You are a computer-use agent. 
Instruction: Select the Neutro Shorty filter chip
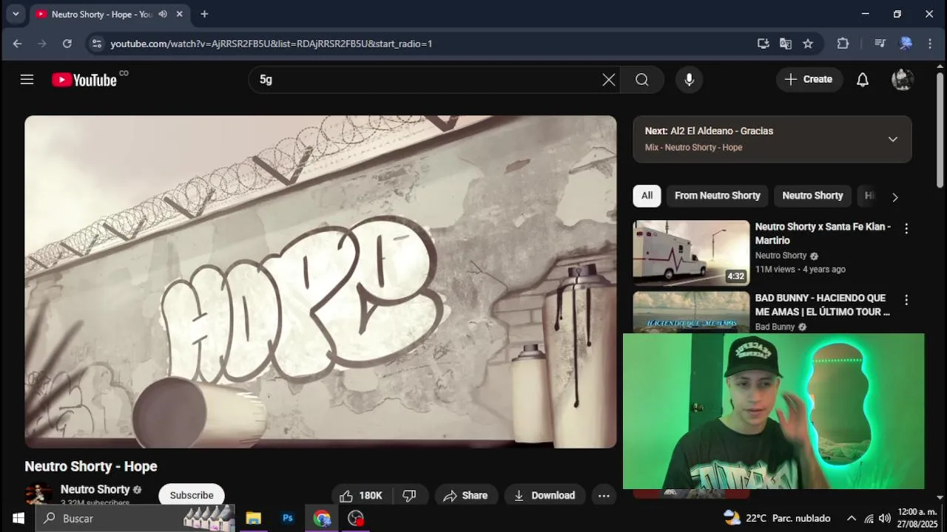pyautogui.click(x=812, y=196)
